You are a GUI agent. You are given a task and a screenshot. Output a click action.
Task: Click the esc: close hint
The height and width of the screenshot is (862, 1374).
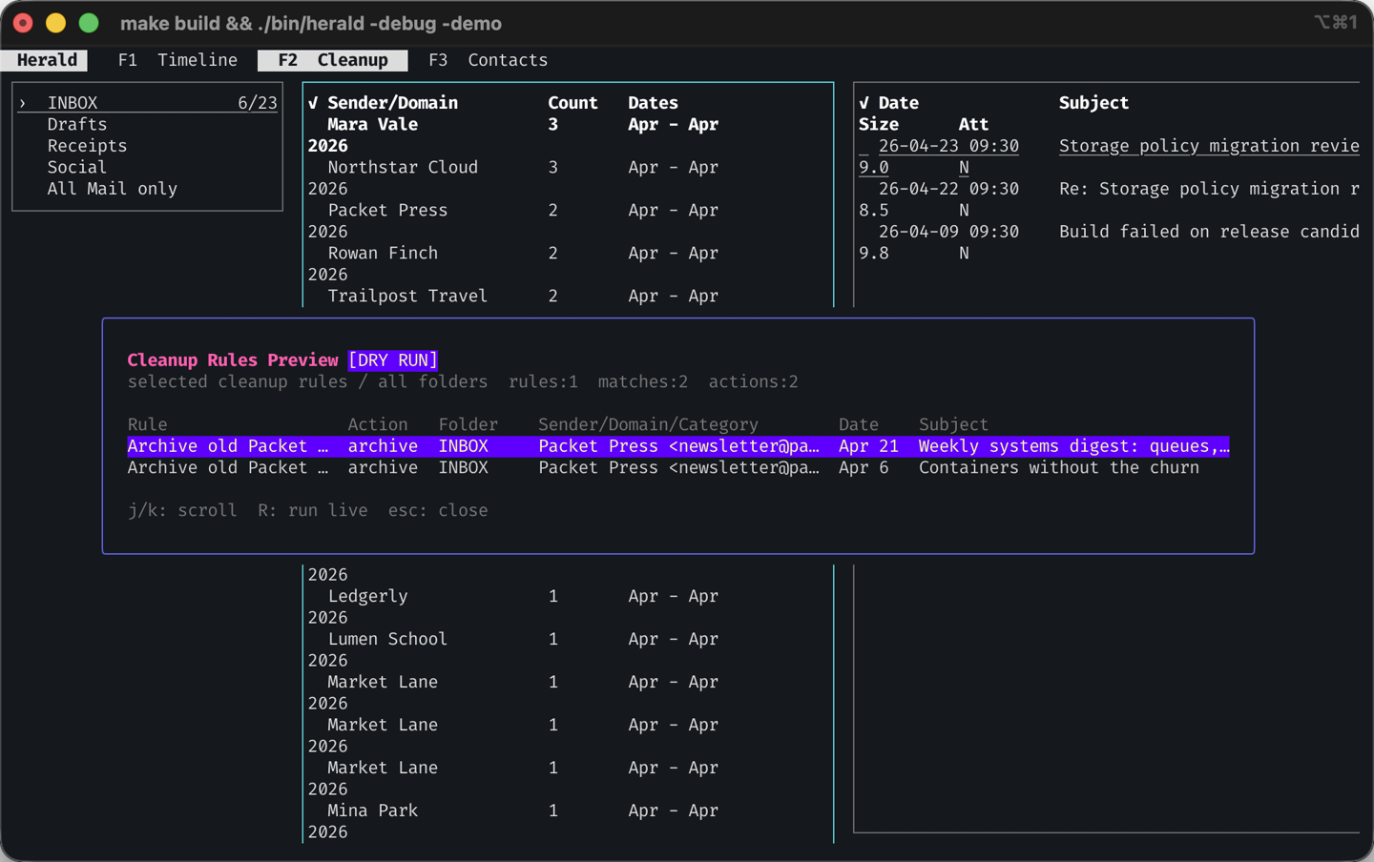click(x=438, y=510)
